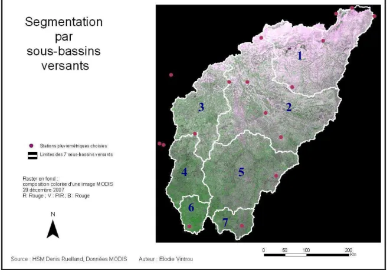Click the scale bar '50' label
Screen dimensions: 390x270
[x=285, y=250]
